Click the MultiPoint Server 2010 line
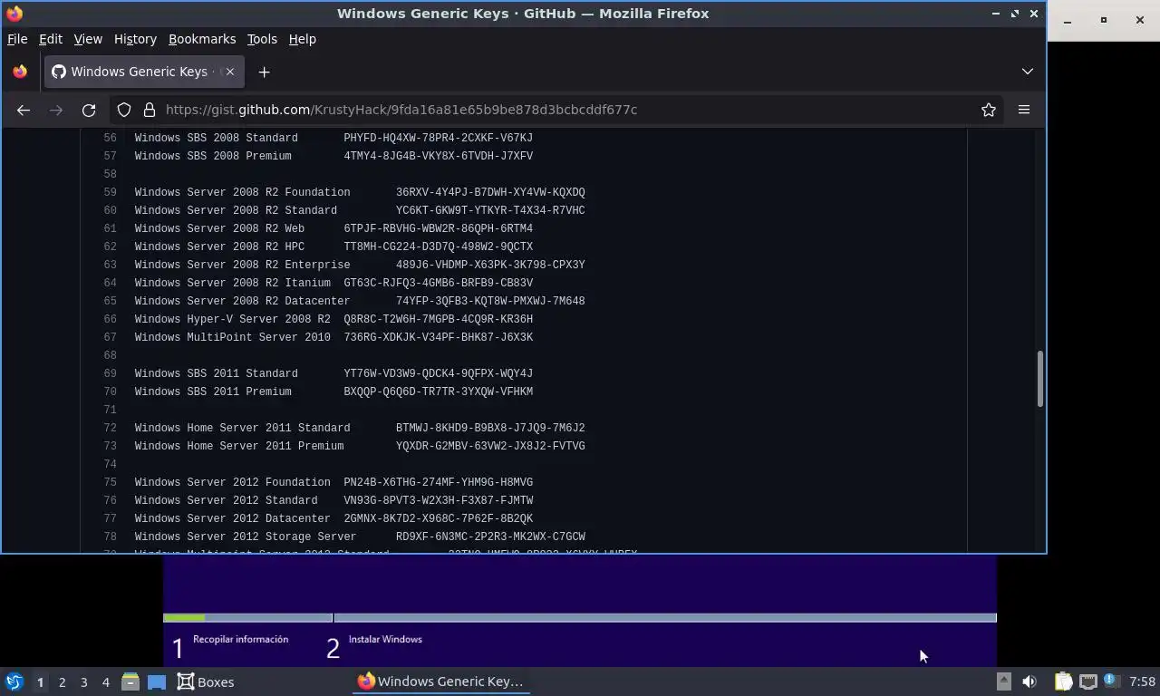The image size is (1160, 696). tap(333, 337)
